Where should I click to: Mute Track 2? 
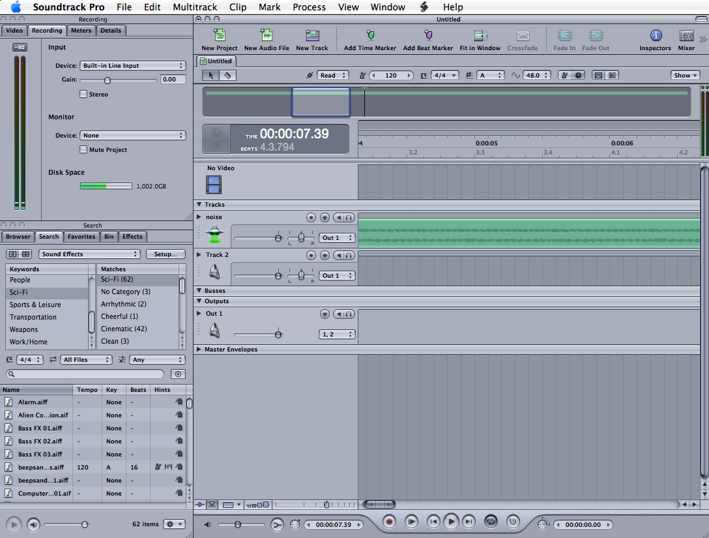[339, 255]
